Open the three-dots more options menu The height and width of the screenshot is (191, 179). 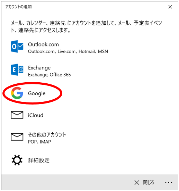[169, 182]
